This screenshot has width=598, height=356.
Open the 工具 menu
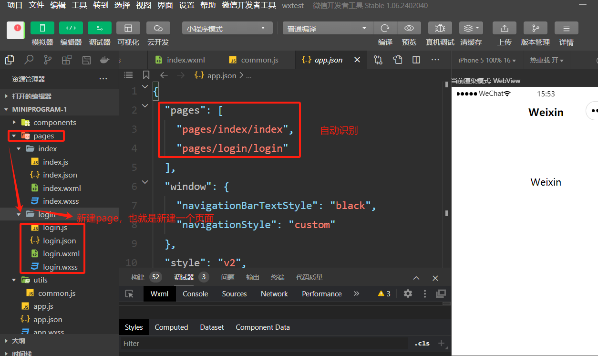tap(80, 5)
